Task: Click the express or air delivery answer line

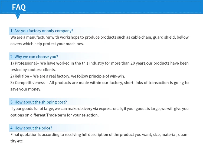Action: [99, 109]
